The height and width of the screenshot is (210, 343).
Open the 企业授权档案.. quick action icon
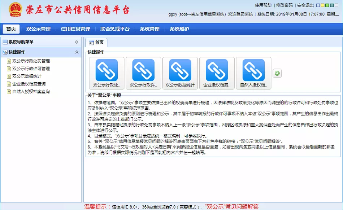click(x=217, y=73)
